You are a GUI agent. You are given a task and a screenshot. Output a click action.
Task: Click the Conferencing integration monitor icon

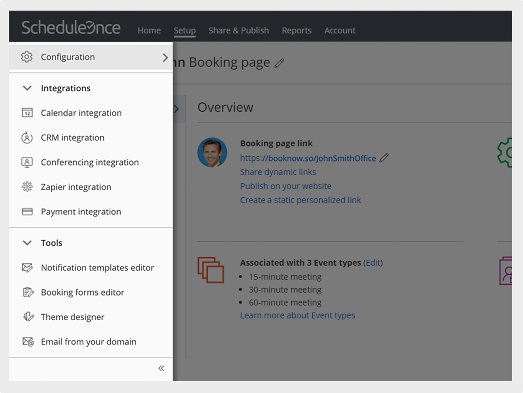tap(27, 162)
